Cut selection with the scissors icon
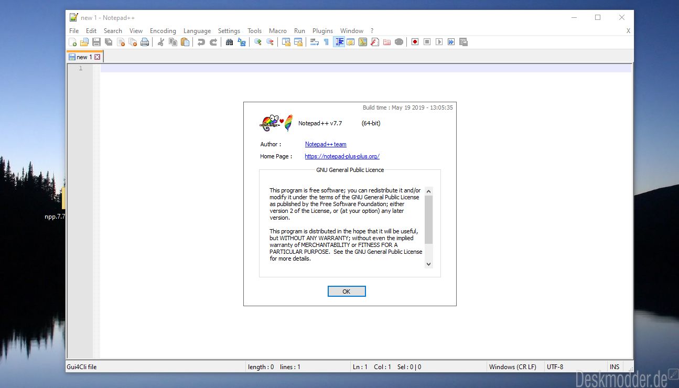The height and width of the screenshot is (388, 679). coord(161,42)
